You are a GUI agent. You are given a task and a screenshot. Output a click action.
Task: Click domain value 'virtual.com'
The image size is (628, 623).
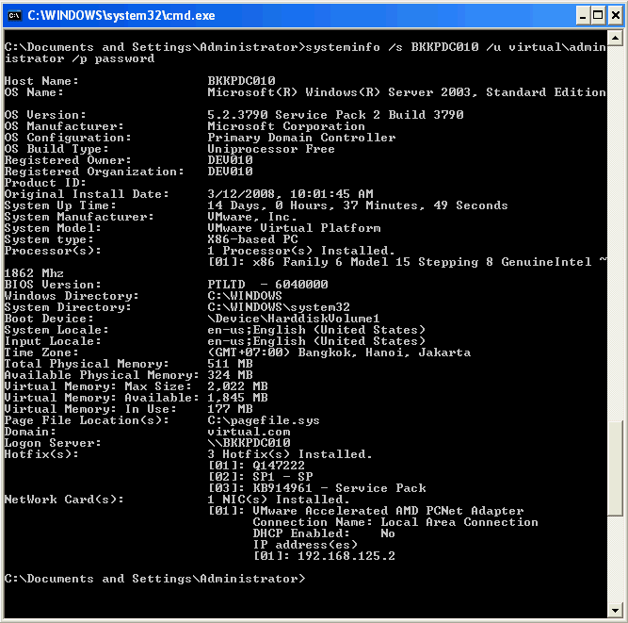coord(249,432)
